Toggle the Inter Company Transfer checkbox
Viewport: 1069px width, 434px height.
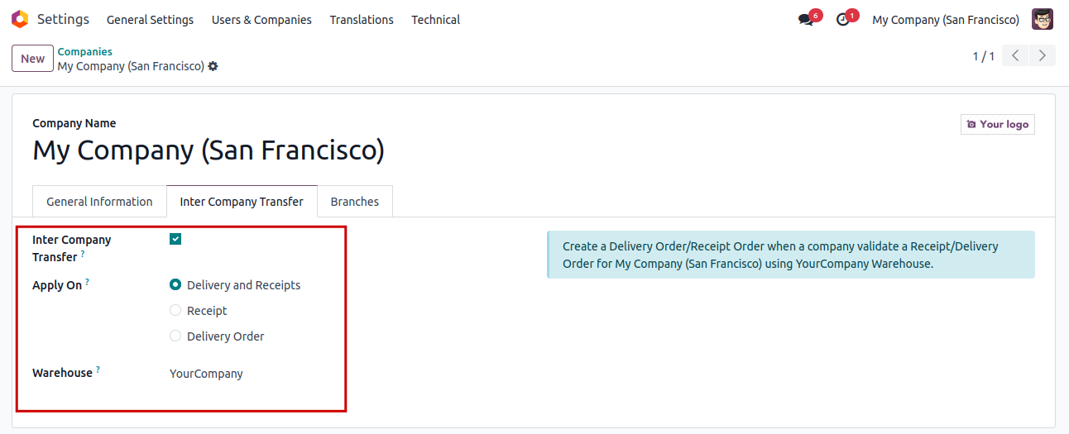[x=175, y=240]
